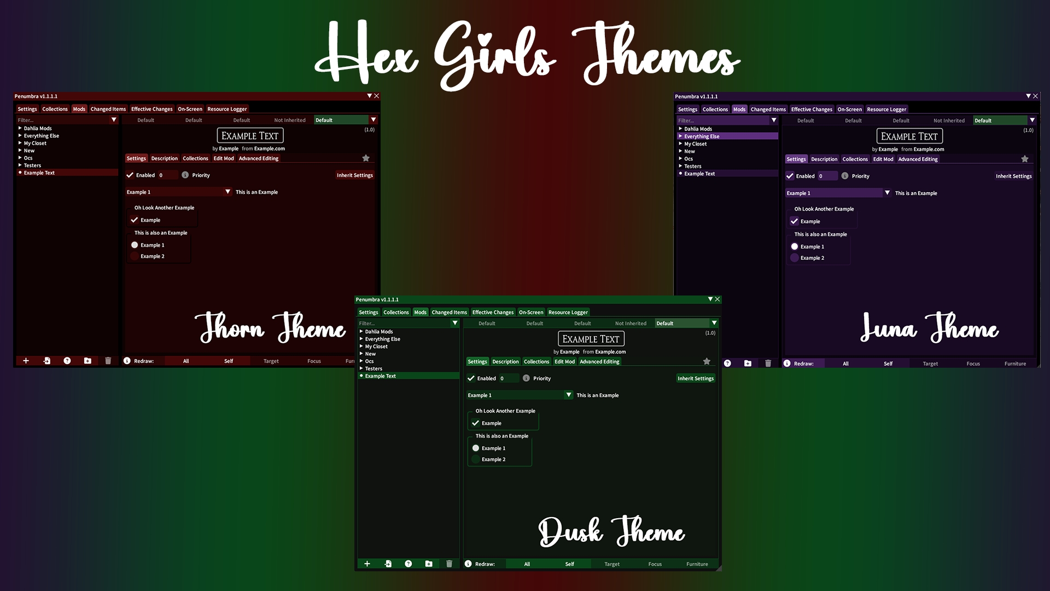This screenshot has width=1050, height=591.
Task: Click the import mod icon in Thorn window
Action: click(46, 361)
